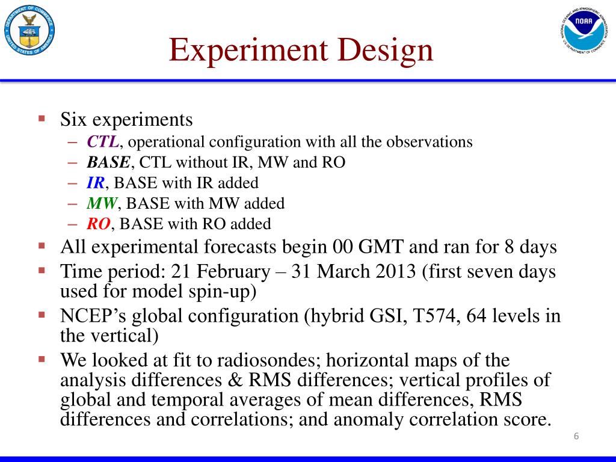Click "CTL without IR, MW and RO"
The width and height of the screenshot is (616, 462).
click(242, 162)
